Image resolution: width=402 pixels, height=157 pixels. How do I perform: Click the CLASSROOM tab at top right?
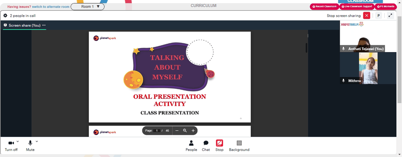pyautogui.click(x=361, y=1)
